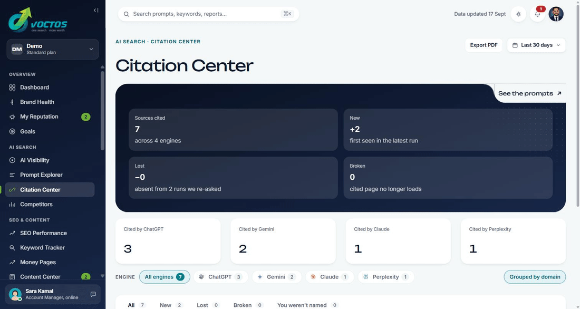
Task: Click the sidebar scrollbar thumb
Action: [x=102, y=110]
